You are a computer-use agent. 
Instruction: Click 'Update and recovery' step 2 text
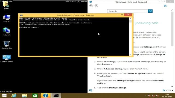click(x=139, y=62)
